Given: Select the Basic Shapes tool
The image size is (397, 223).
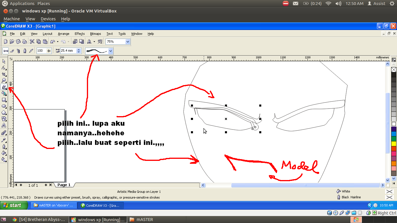Looking at the screenshot, I should click(x=4, y=119).
